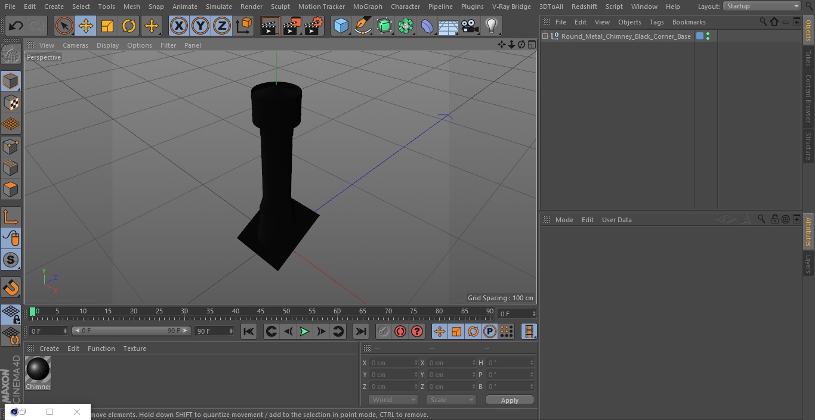Activate the Move tool

point(86,26)
